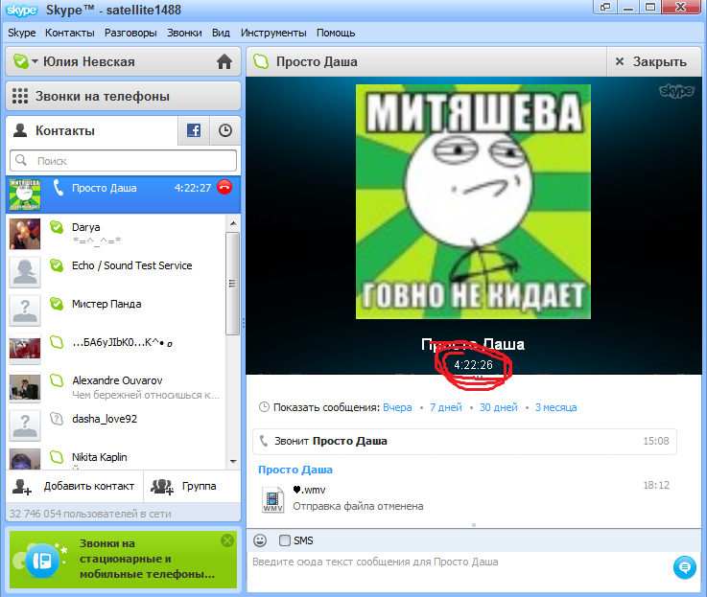Viewport: 707px width, 597px height.
Task: Open the dial pad icon for Звонки на телефоны
Action: (20, 96)
